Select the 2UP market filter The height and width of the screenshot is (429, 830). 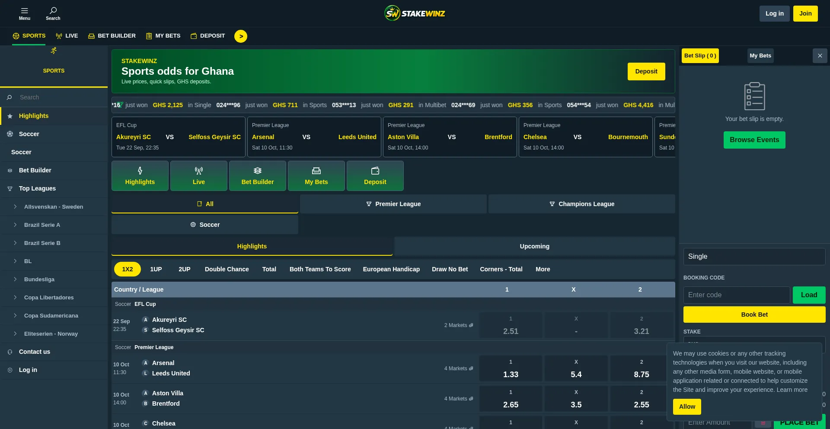[185, 269]
